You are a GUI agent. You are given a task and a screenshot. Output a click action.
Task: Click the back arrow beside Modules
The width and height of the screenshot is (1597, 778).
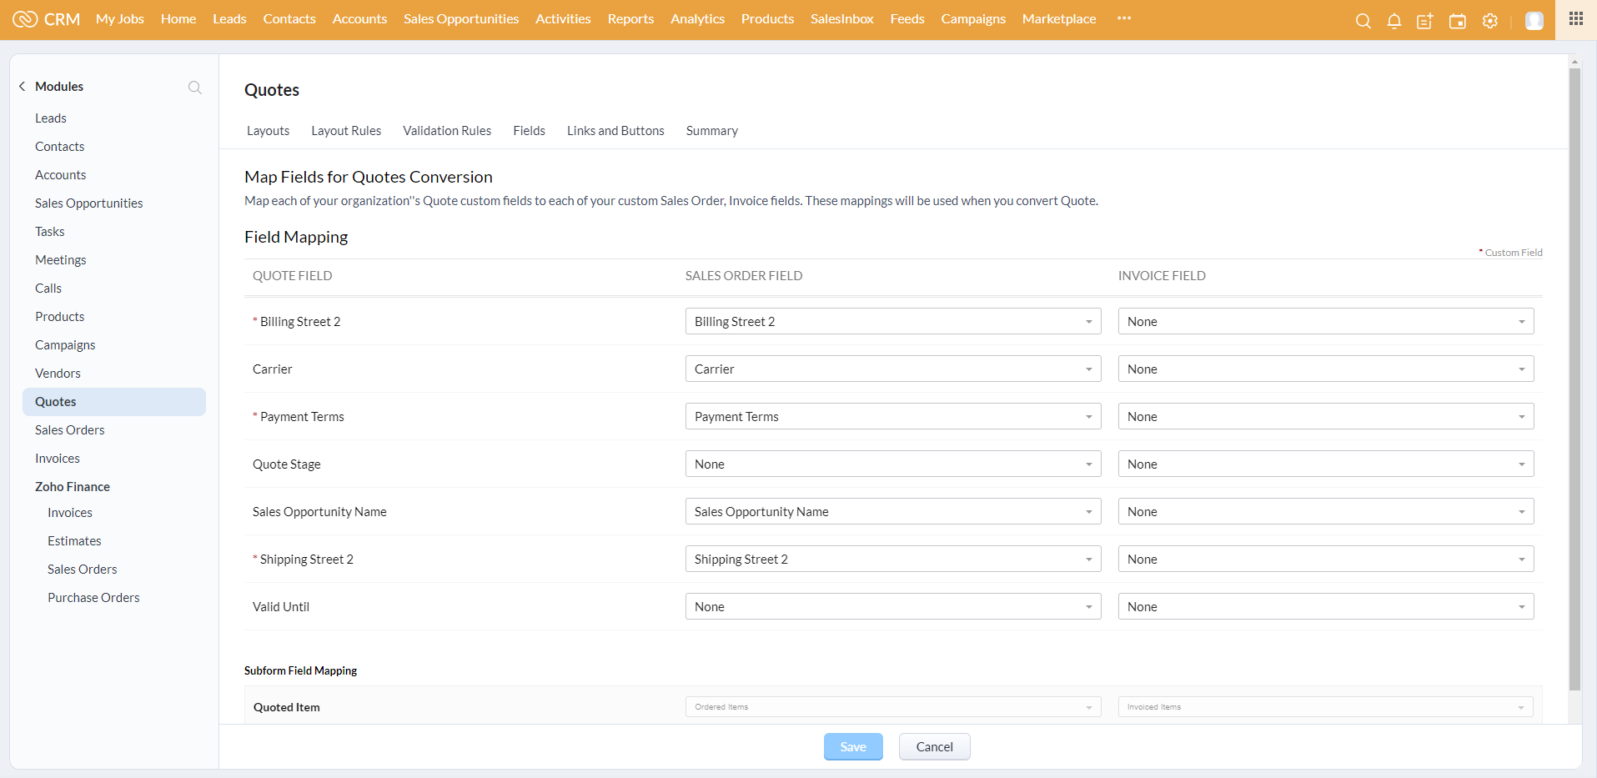(23, 87)
